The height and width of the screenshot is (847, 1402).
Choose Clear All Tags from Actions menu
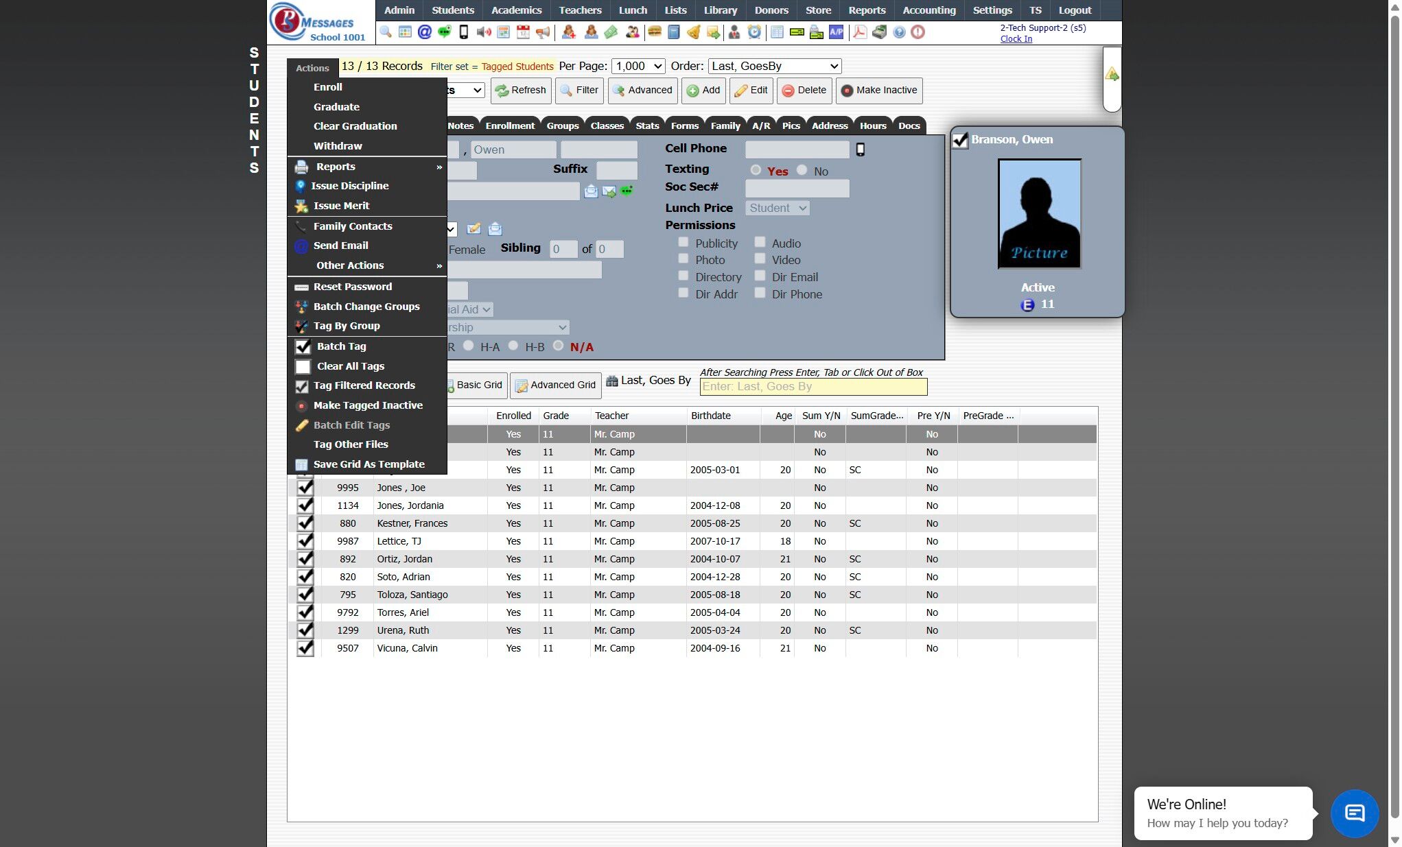click(x=350, y=366)
